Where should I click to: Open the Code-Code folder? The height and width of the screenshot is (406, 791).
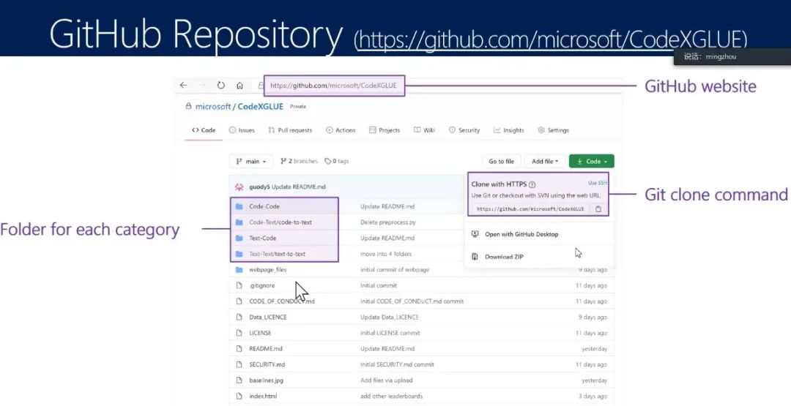point(264,206)
